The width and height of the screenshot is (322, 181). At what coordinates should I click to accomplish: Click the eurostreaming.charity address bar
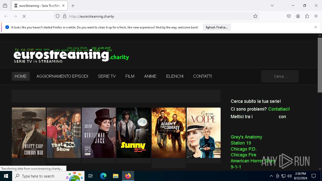(156, 16)
